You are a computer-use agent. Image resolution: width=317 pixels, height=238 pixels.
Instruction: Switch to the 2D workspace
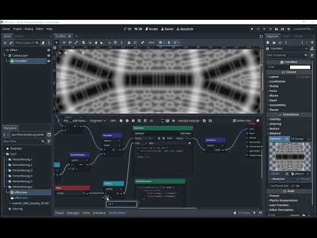click(x=127, y=29)
